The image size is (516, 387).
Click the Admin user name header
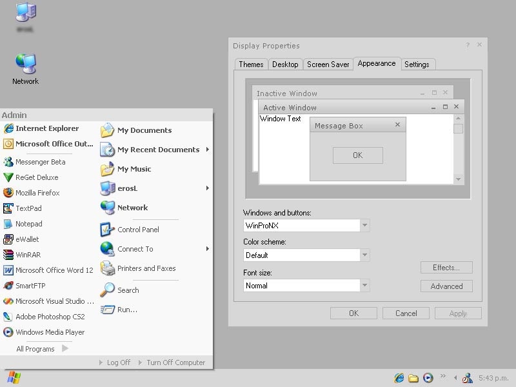[14, 115]
